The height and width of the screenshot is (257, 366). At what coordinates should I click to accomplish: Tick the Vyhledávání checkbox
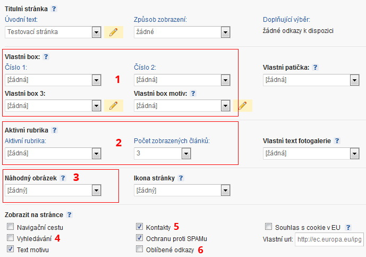pyautogui.click(x=10, y=238)
